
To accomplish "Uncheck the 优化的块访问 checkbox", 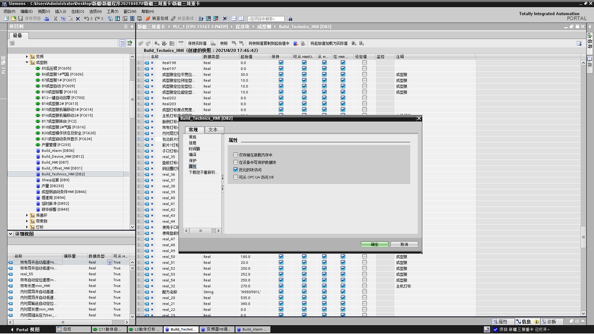I will tap(236, 170).
